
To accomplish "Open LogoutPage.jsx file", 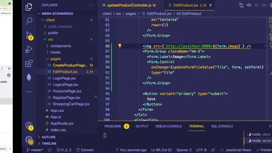I will pos(65,85).
